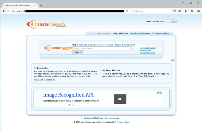The height and width of the screenshot is (131, 202).
Task: Go back using the browser back arrow
Action: coord(4,11)
